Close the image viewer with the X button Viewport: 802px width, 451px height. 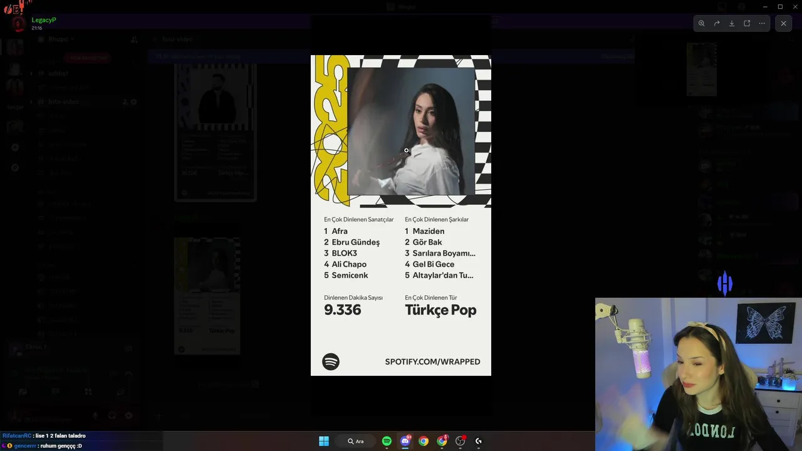[x=783, y=23]
